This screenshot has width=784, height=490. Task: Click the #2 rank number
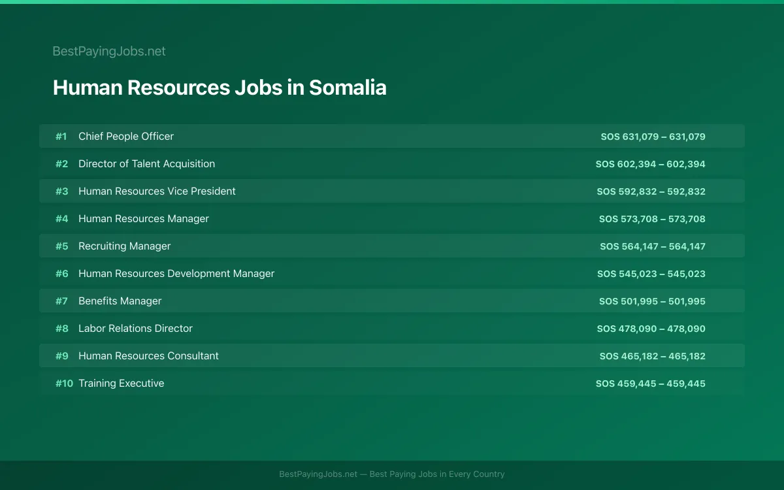pyautogui.click(x=61, y=164)
